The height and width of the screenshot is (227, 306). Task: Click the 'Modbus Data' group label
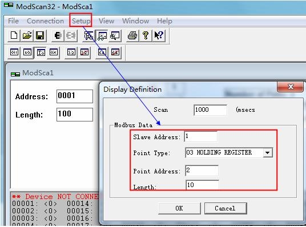click(134, 125)
